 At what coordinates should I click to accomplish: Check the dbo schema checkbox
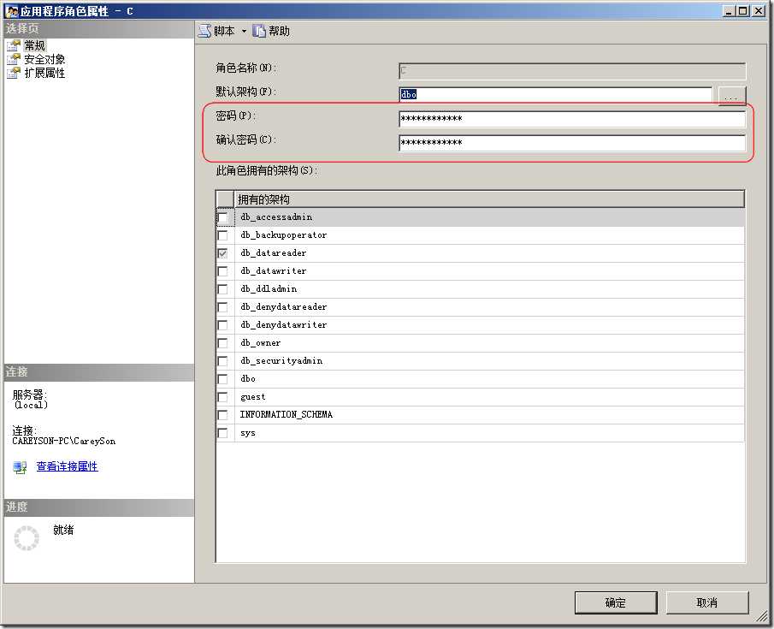(223, 379)
